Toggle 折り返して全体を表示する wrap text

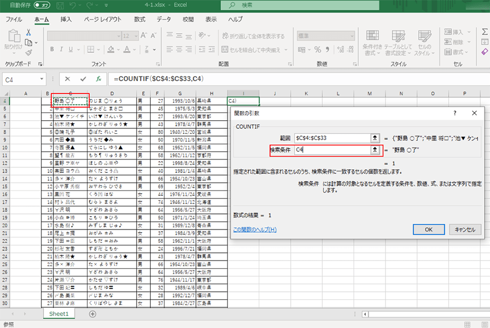tap(253, 36)
